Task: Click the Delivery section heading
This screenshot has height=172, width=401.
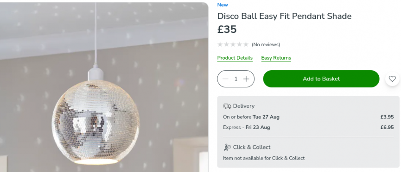Action: click(x=243, y=106)
